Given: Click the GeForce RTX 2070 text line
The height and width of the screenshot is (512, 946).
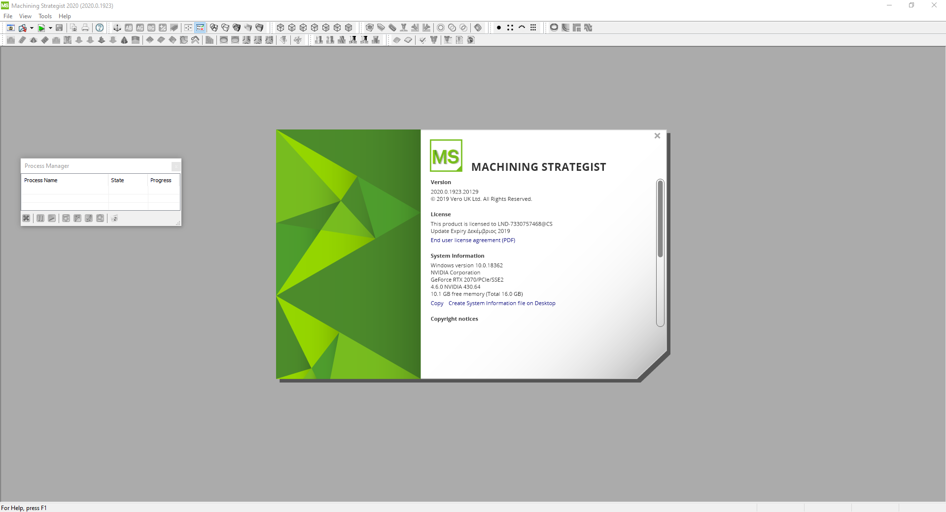Looking at the screenshot, I should 467,280.
